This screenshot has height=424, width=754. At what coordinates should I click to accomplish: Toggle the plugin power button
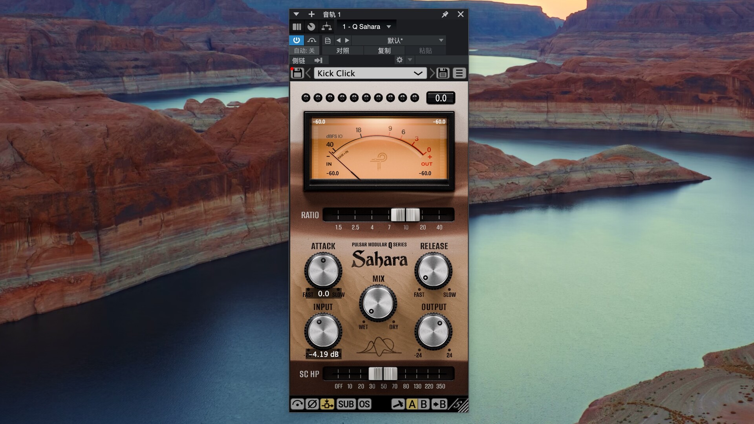pyautogui.click(x=296, y=40)
